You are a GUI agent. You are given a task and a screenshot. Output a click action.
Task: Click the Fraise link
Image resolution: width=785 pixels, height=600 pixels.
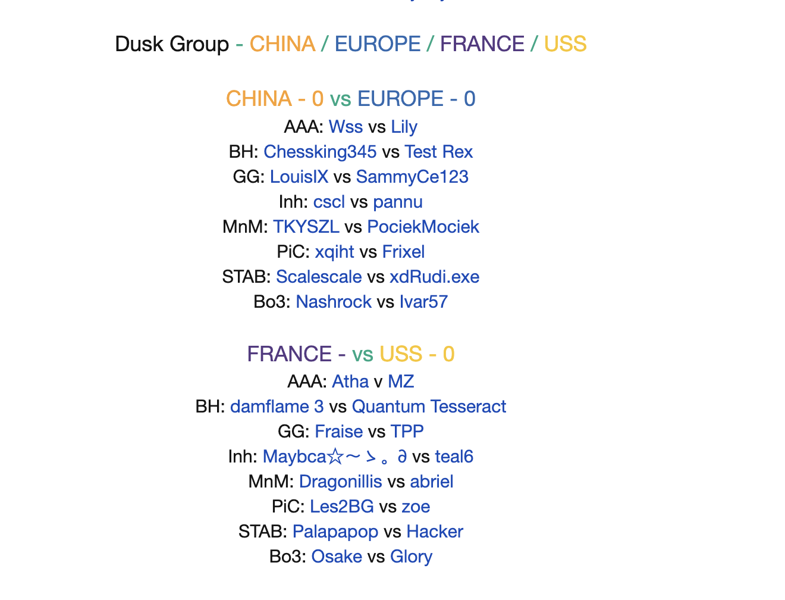point(339,432)
